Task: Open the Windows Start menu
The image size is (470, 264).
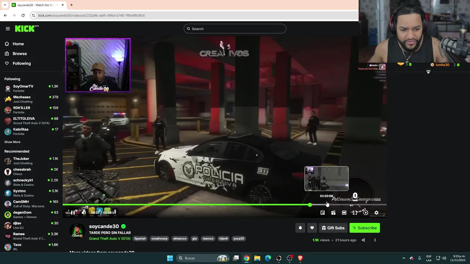Action: click(x=170, y=258)
